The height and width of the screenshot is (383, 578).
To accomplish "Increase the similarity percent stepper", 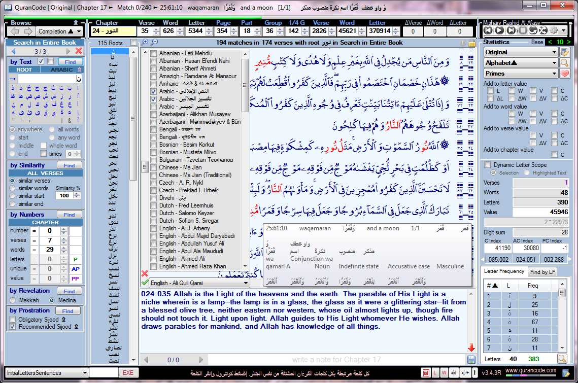I will (77, 194).
